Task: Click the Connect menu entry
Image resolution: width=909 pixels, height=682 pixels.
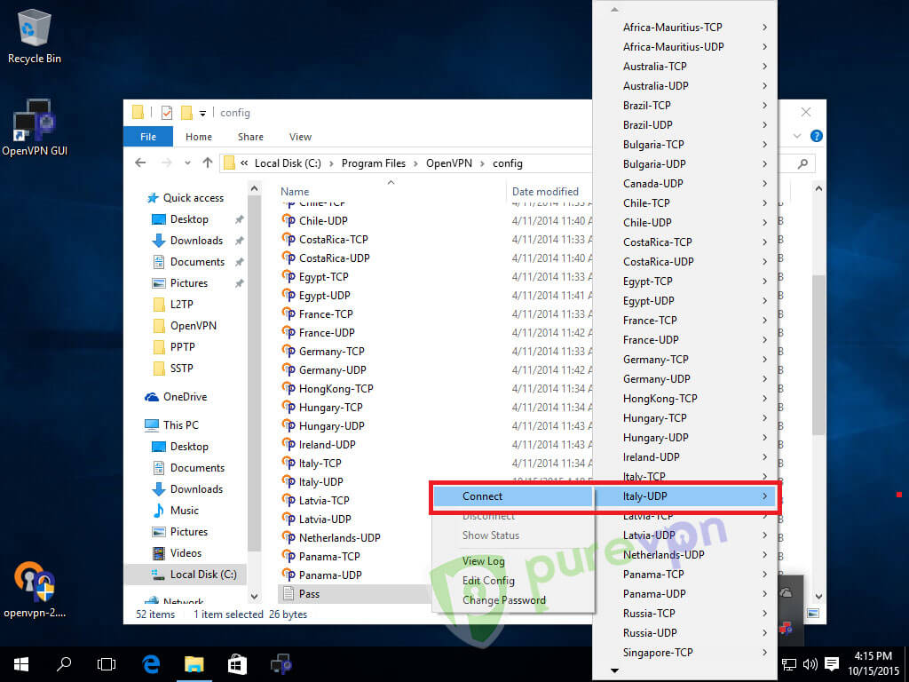Action: tap(514, 496)
